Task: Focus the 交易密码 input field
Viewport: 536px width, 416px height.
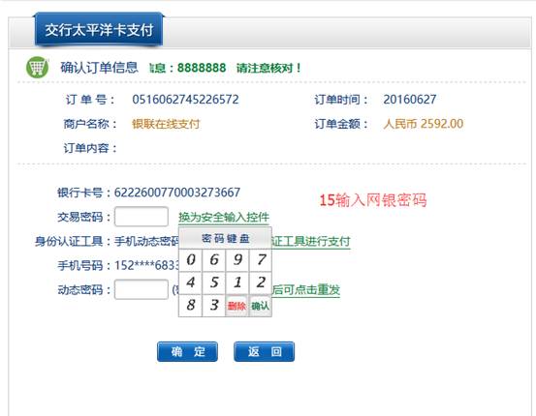Action: [x=142, y=217]
